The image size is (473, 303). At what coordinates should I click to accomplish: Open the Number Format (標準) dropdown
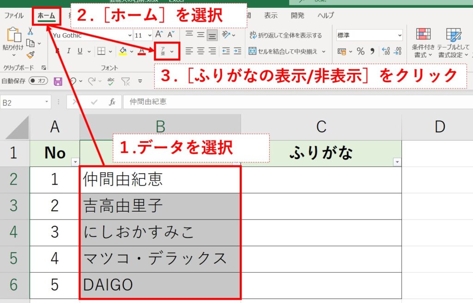pyautogui.click(x=400, y=35)
